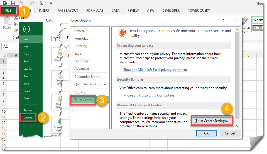This screenshot has width=267, height=154.
Task: Click the Format Painter brush icon
Action: (16, 31)
